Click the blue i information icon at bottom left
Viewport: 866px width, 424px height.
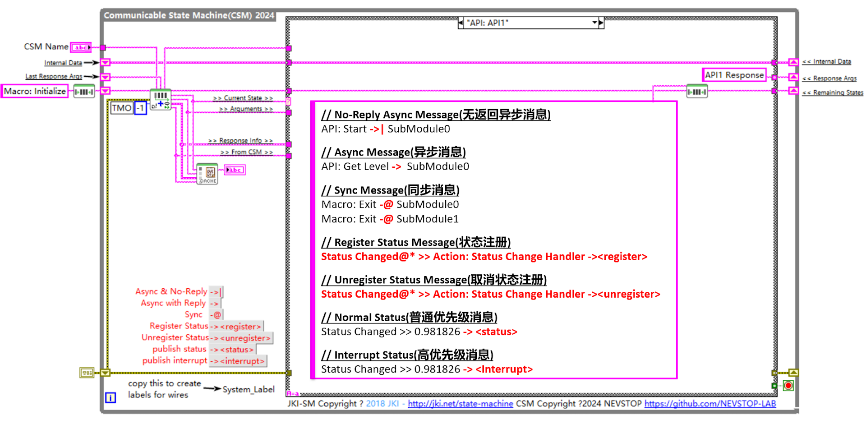tap(110, 398)
